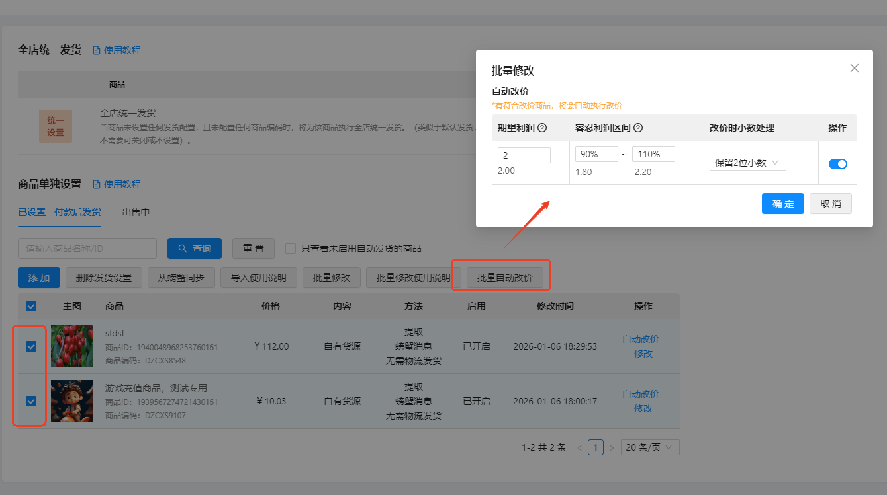Click help icon next to 期望利润
This screenshot has width=887, height=495.
542,128
